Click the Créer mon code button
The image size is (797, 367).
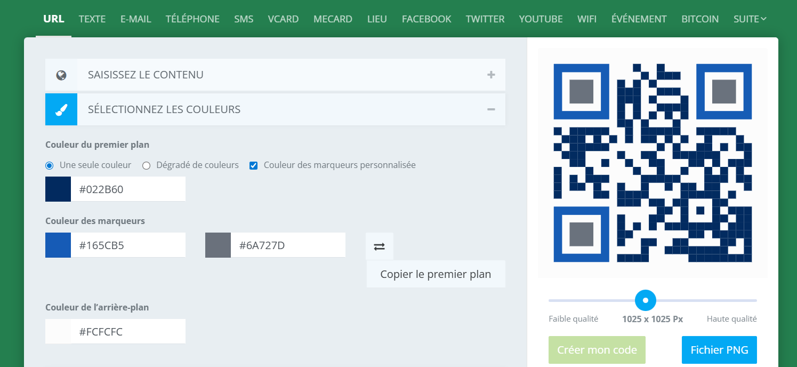[x=597, y=350]
